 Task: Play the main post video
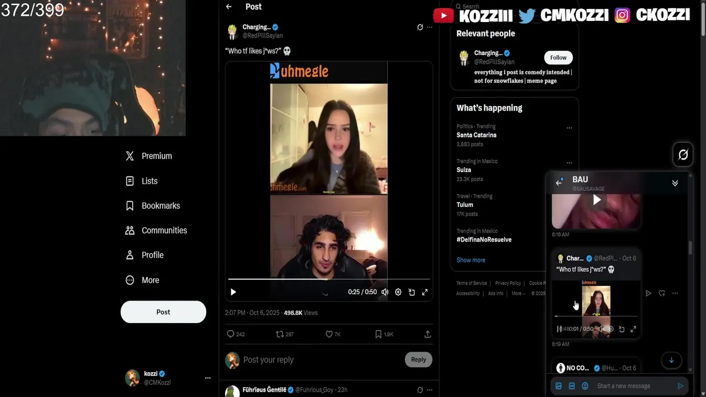(233, 292)
